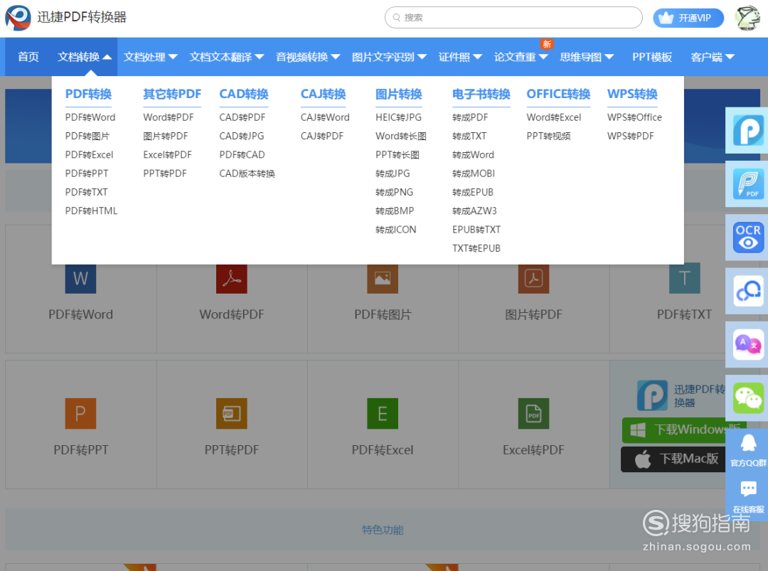Open the blue P converter sidebar icon
Image resolution: width=768 pixels, height=571 pixels.
coord(748,130)
